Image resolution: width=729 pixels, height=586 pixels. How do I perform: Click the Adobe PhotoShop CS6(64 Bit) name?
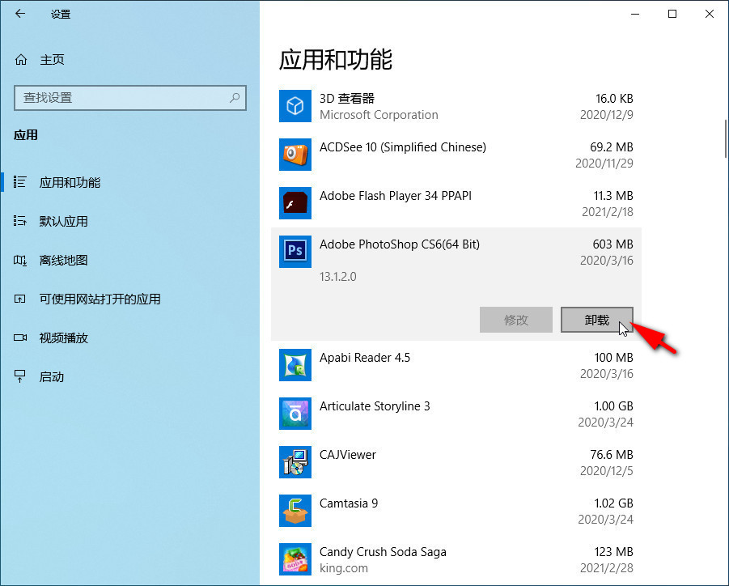click(400, 244)
